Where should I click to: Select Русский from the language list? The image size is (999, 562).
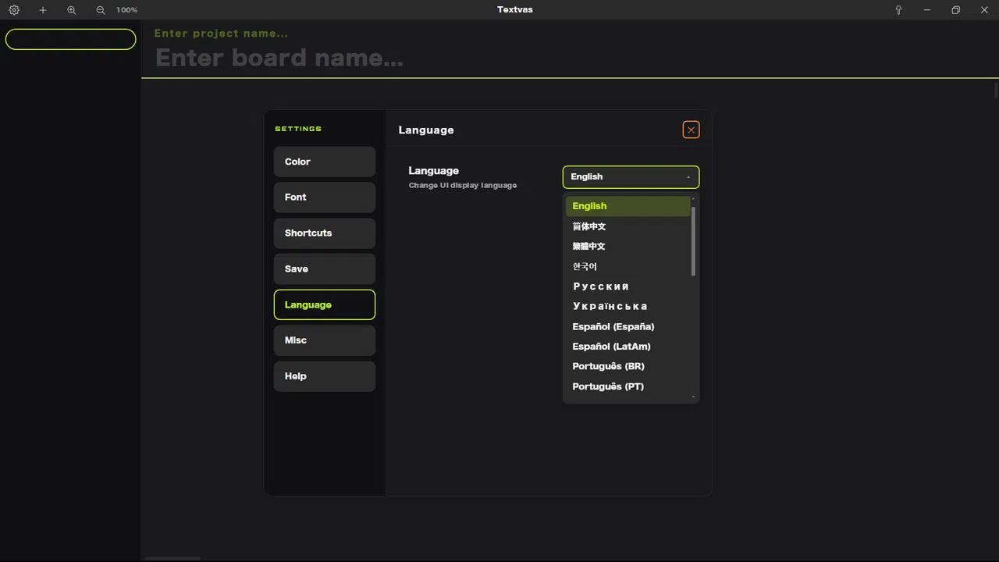pos(627,286)
